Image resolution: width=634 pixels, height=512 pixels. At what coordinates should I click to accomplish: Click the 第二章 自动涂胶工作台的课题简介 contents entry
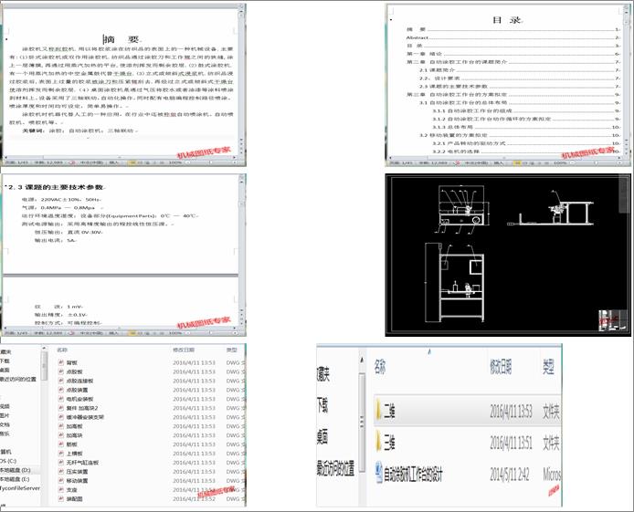click(x=457, y=62)
